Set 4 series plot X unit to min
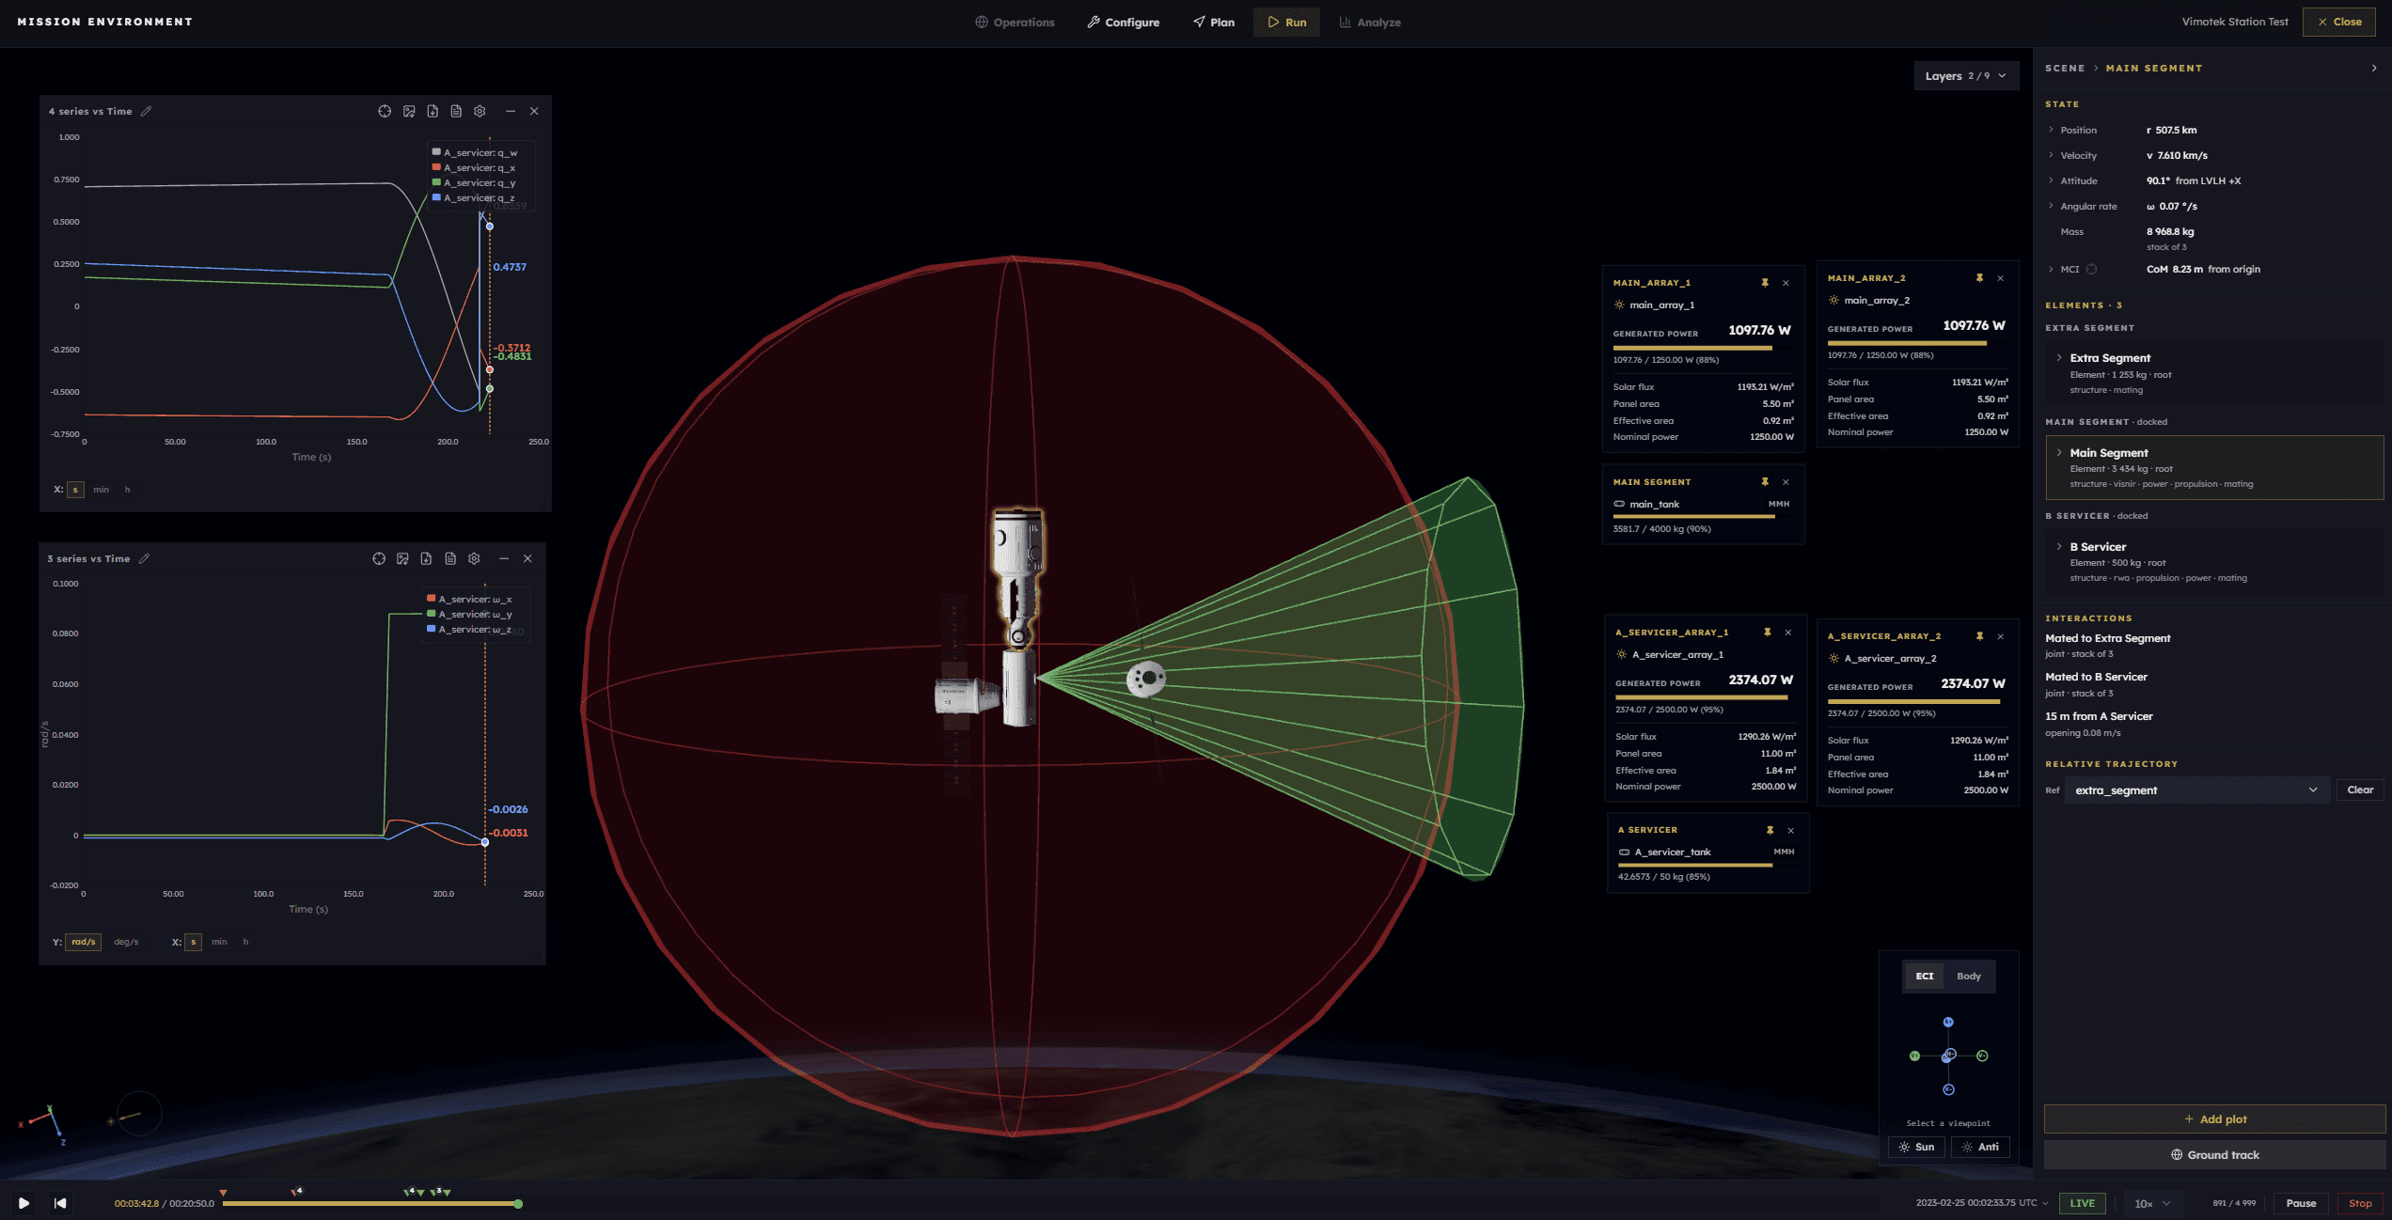2392x1220 pixels. (x=101, y=490)
